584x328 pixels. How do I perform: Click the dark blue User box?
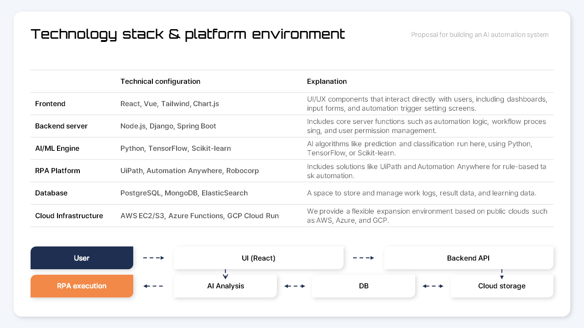[82, 258]
